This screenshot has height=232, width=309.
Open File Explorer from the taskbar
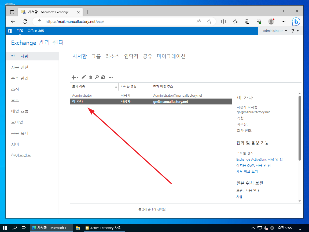[78, 228]
